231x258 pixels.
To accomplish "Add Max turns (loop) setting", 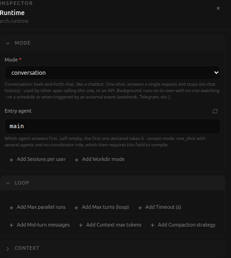I will 101,207.
